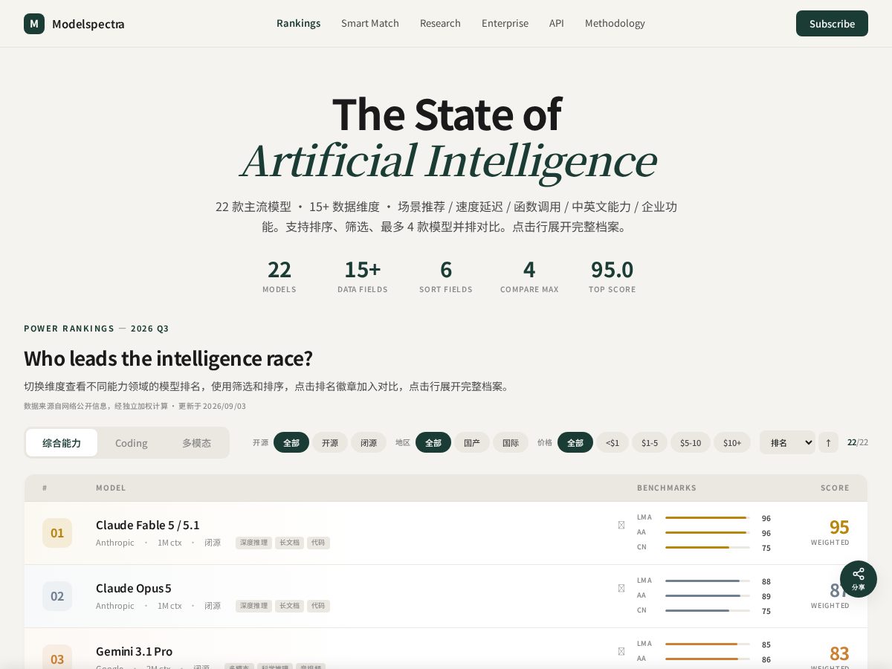Click 'POWER RANKINGS — 2026 Q3' label

[x=97, y=329]
